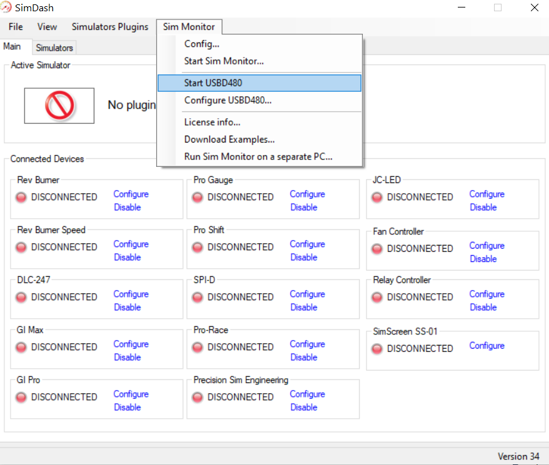Choose Configure USBD480... menu entry
549x465 pixels.
pos(227,100)
